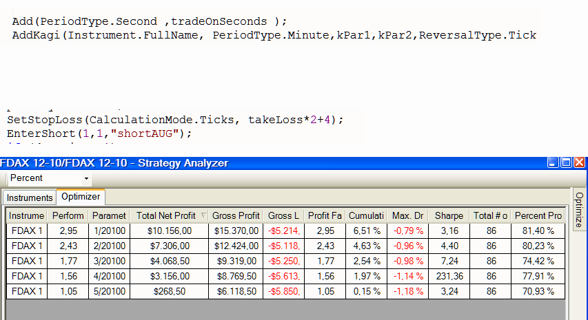Viewport: 588px width, 320px height.
Task: Click the Instrume column header
Action: (27, 215)
